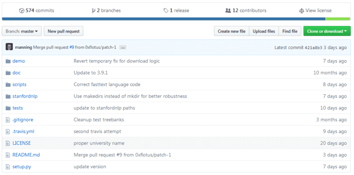Click 'Revert temporary fix for download logic' commit
Image resolution: width=354 pixels, height=175 pixels.
coord(117,61)
